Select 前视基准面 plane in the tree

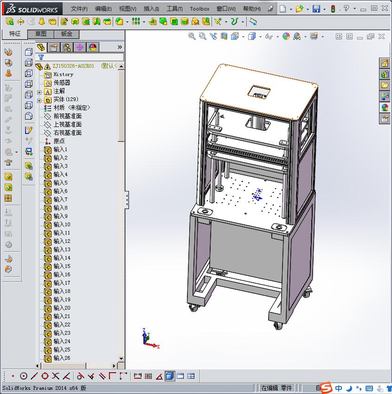point(67,116)
